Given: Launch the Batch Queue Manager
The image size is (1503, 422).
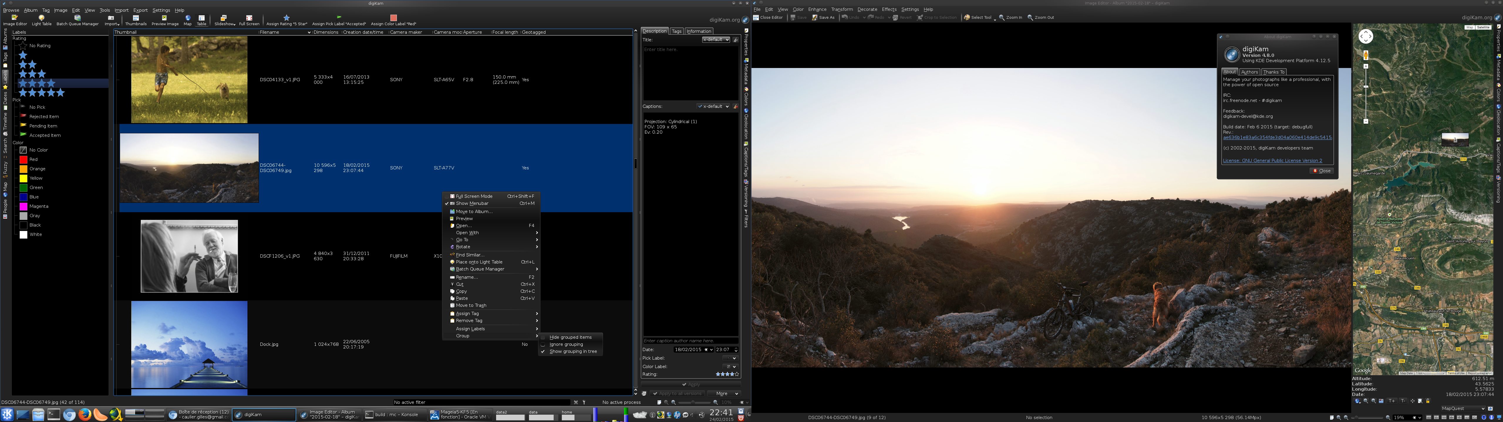Looking at the screenshot, I should (77, 21).
